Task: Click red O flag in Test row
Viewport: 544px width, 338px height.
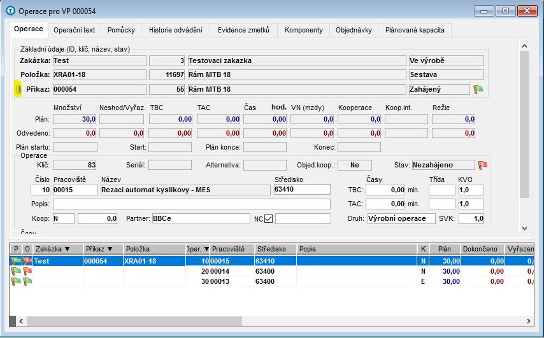Action: coord(28,261)
